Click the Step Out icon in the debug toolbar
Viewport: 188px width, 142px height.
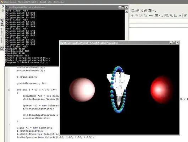[x=145, y=16]
